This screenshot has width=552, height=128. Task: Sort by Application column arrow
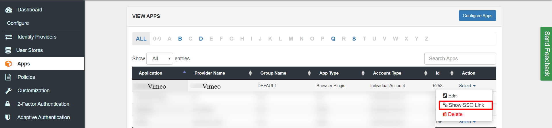[x=185, y=72]
